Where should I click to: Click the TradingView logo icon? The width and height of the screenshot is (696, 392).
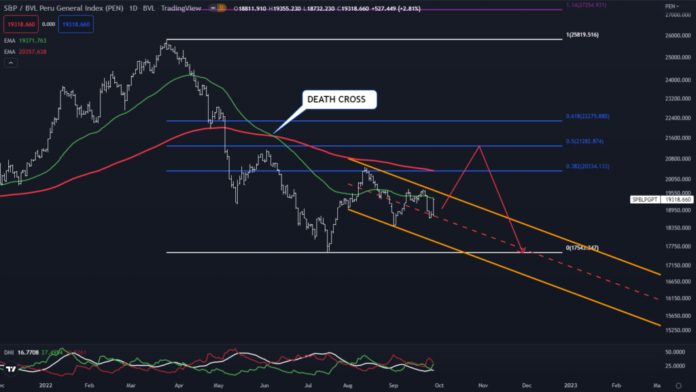[12, 368]
